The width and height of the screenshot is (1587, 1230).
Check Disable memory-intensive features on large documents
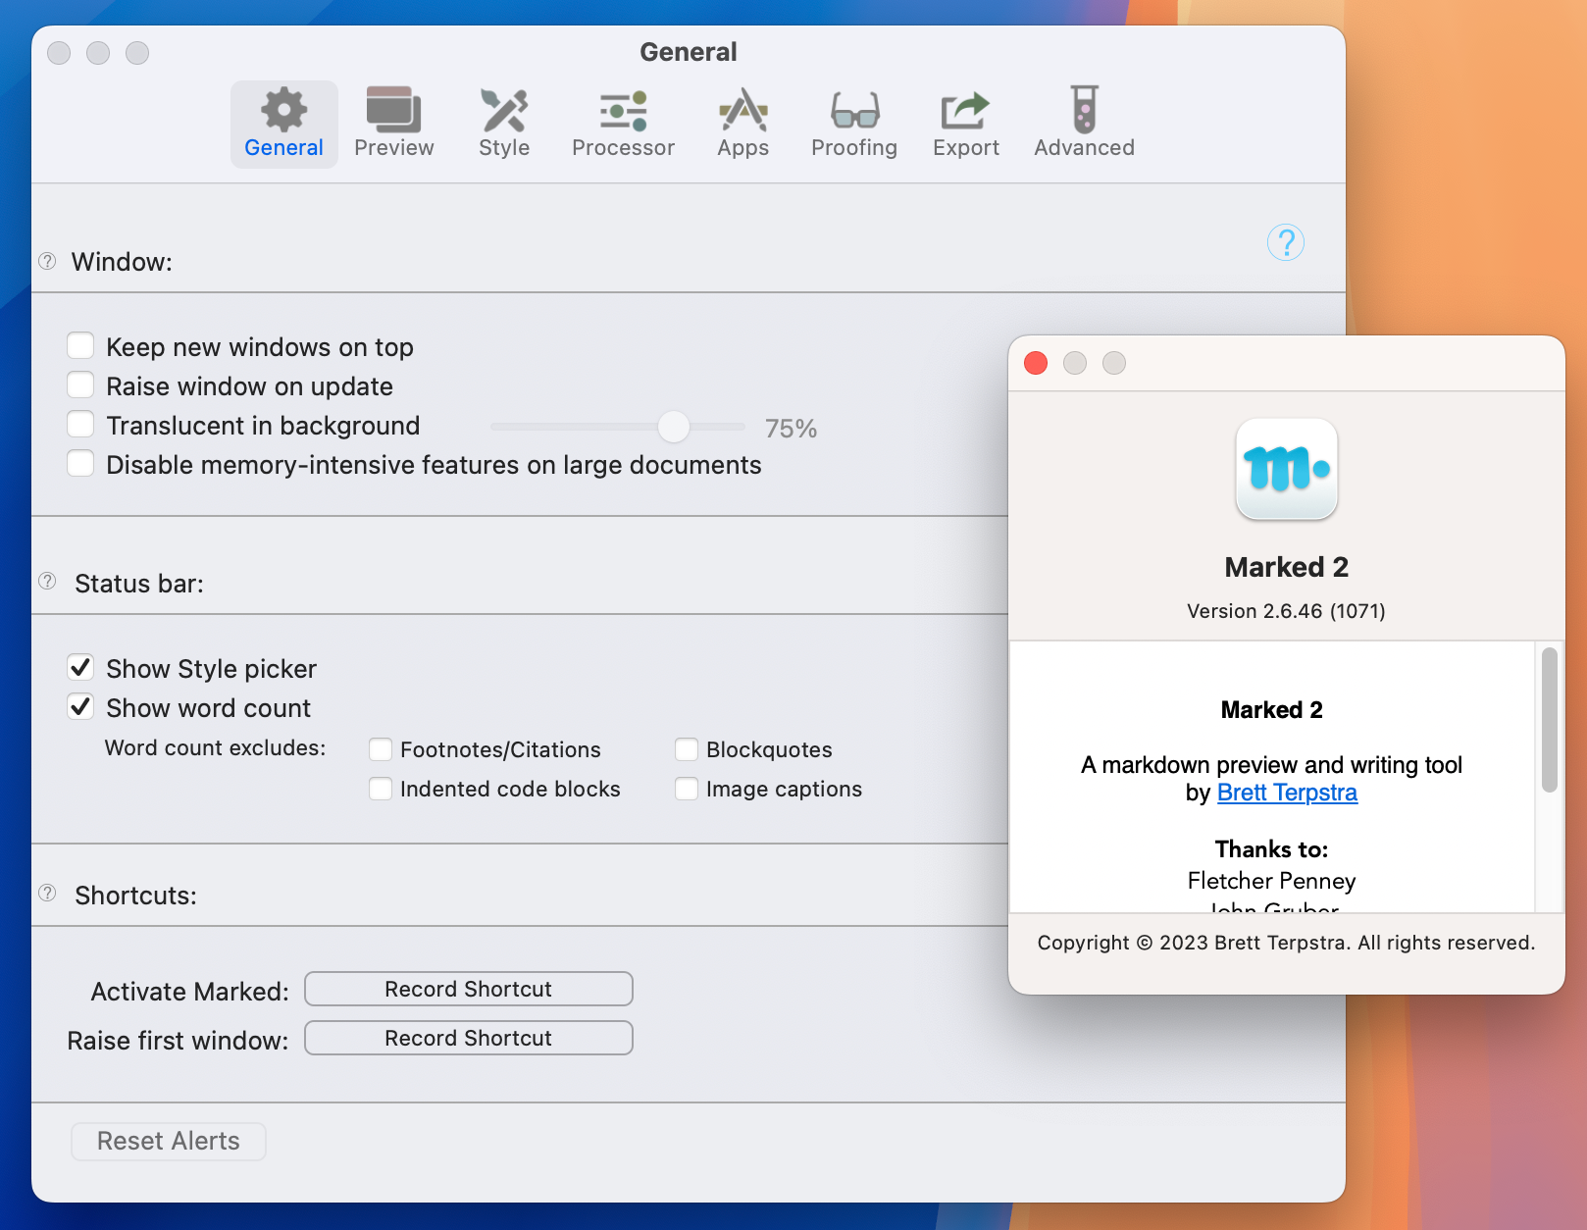(80, 464)
